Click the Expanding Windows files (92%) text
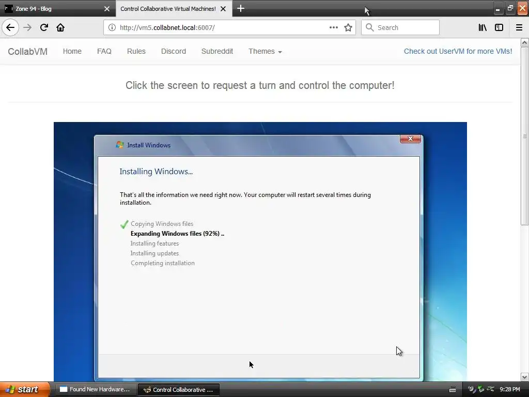 click(x=177, y=234)
